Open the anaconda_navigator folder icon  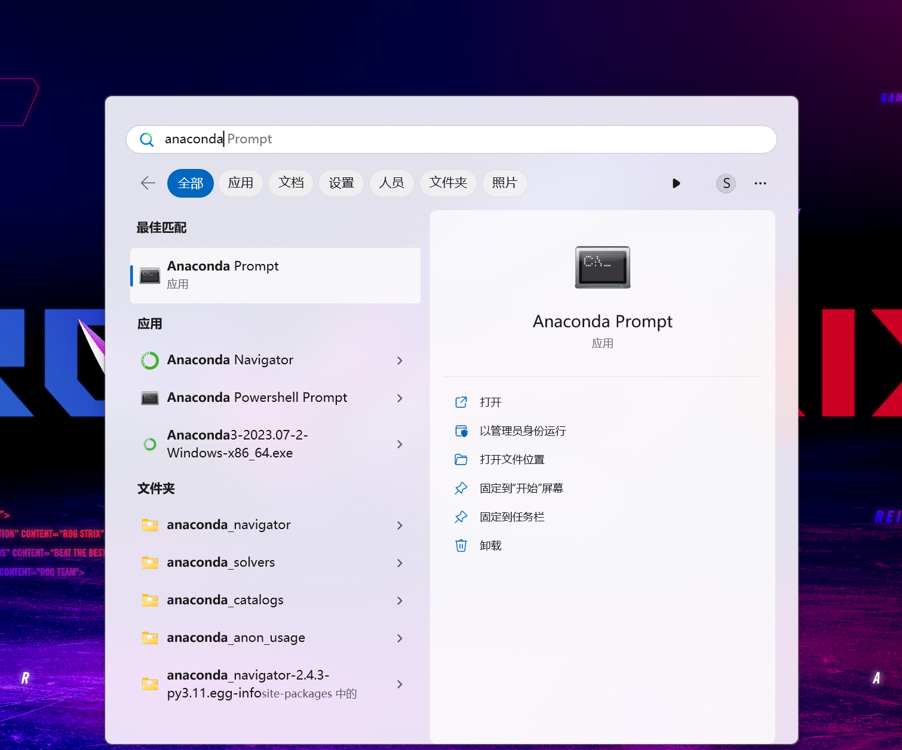tap(149, 525)
